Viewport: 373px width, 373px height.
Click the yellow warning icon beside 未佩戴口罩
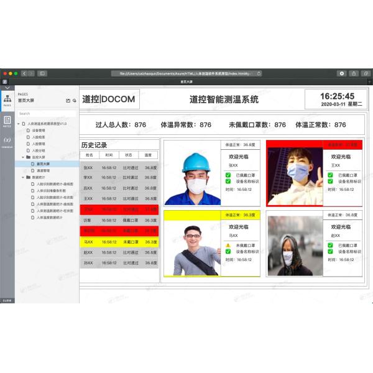[228, 245]
